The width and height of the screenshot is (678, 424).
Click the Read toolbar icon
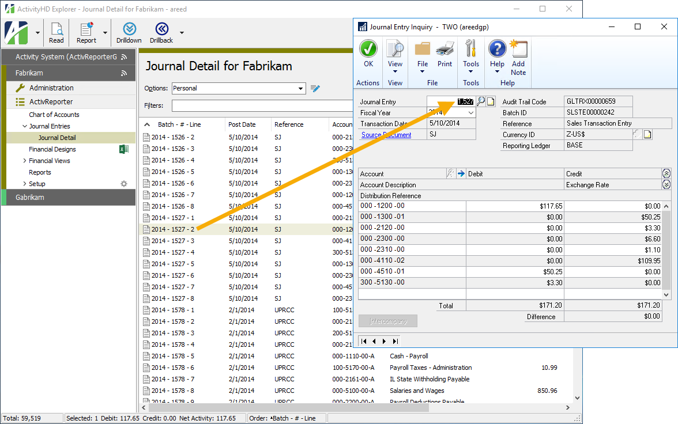tap(56, 29)
